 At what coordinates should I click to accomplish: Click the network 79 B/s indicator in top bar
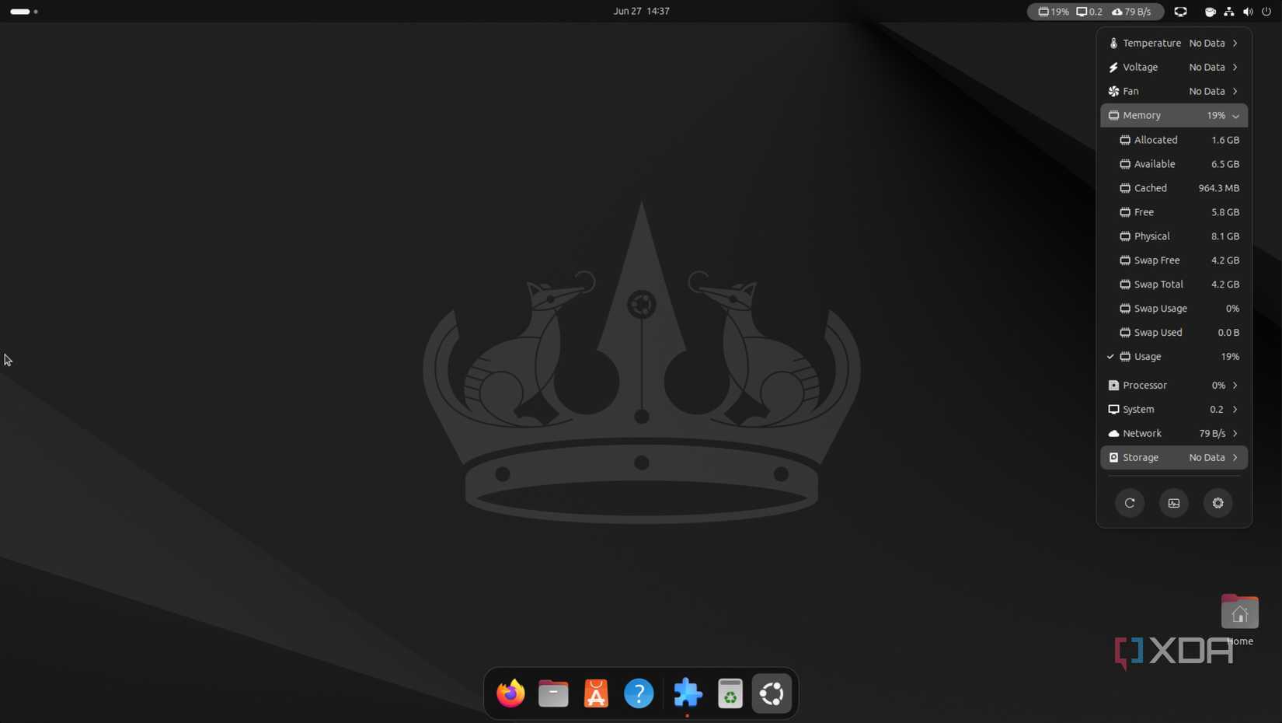point(1131,12)
